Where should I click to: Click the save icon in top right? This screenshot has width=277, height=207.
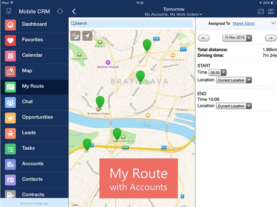[271, 11]
